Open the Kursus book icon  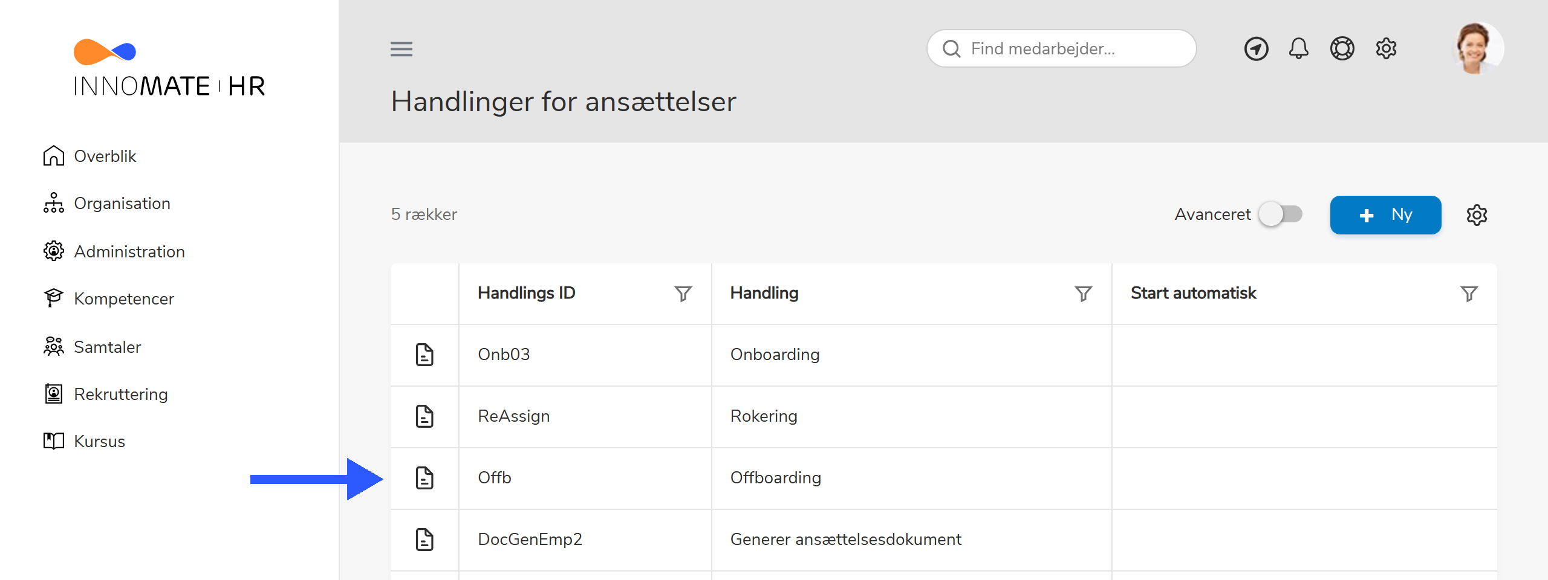(x=54, y=440)
